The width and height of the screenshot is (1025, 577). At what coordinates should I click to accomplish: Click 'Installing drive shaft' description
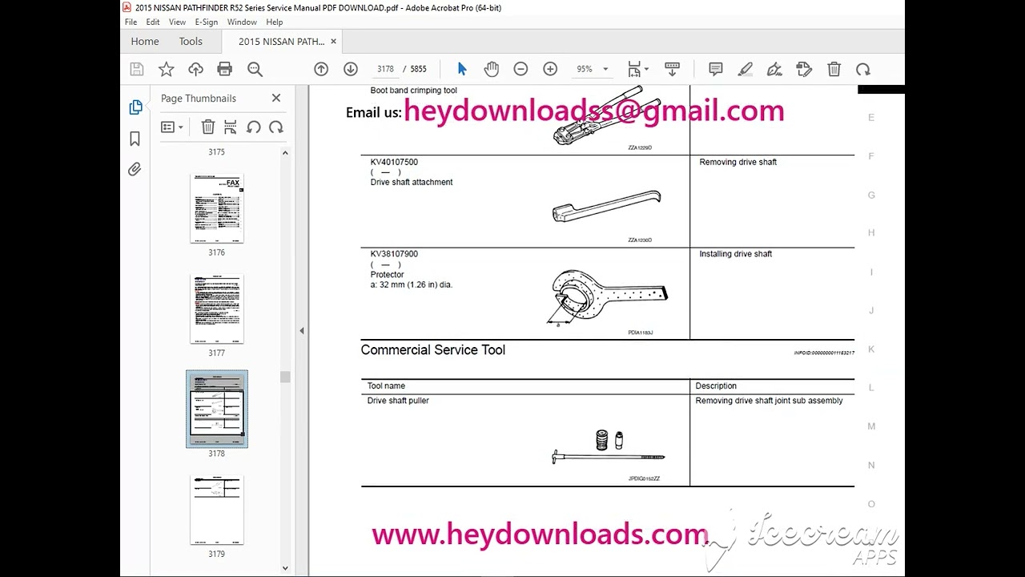735,254
